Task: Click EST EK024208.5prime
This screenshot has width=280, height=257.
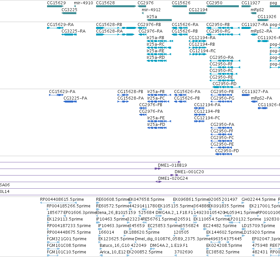Action: pyautogui.click(x=224, y=245)
